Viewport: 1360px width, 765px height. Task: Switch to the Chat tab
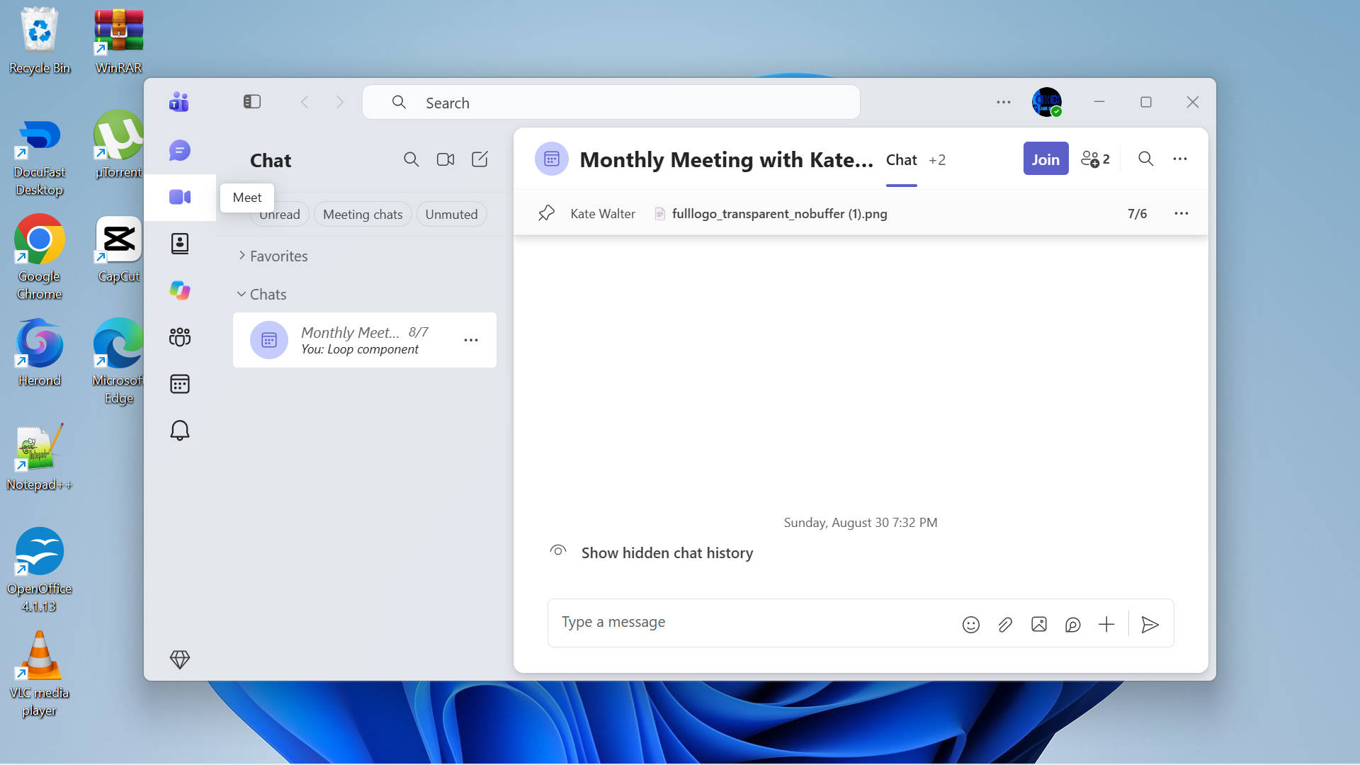click(x=901, y=160)
